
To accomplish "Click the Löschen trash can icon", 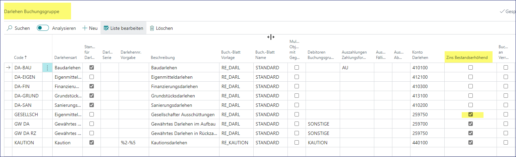I will (x=152, y=28).
